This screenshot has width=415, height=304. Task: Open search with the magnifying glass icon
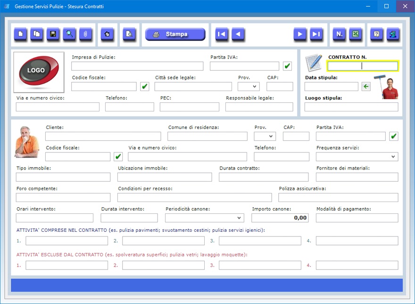click(x=69, y=34)
